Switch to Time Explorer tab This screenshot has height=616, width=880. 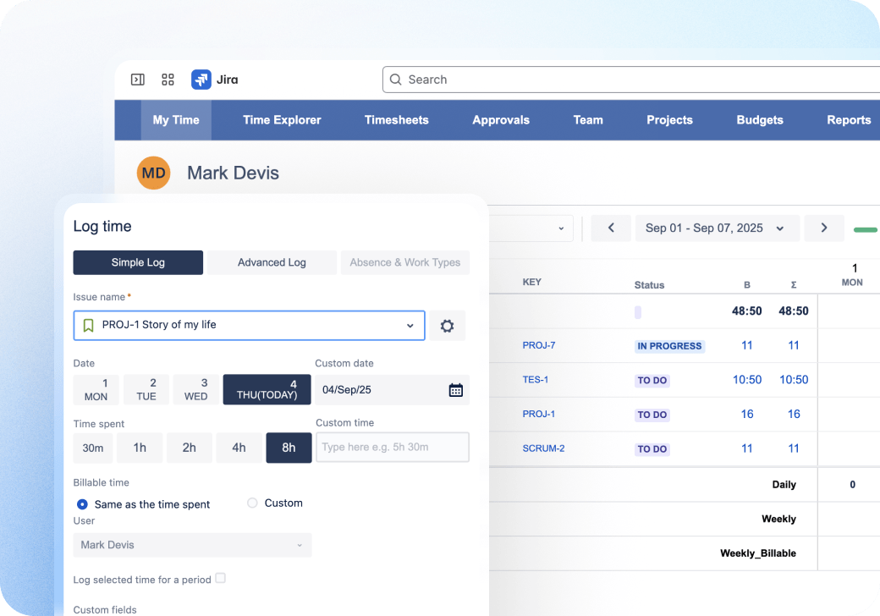coord(282,120)
